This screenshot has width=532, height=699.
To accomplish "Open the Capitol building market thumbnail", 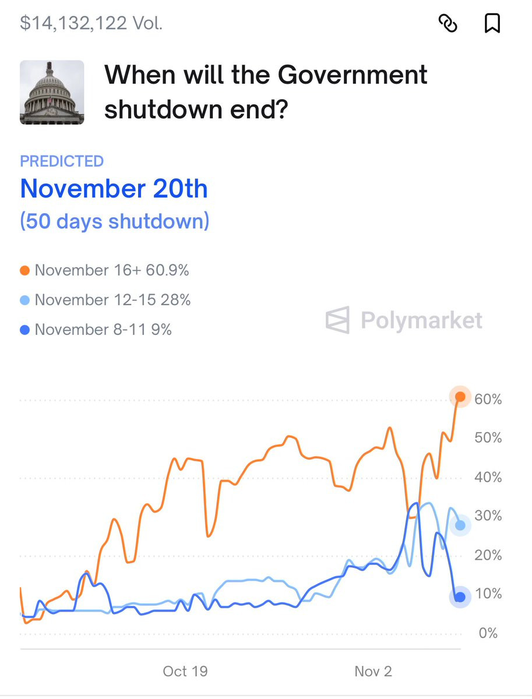I will point(52,92).
